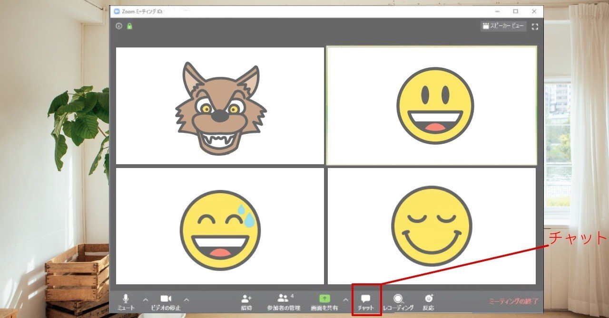
Task: Switch to スピーカービュー speaker view
Action: pyautogui.click(x=504, y=26)
